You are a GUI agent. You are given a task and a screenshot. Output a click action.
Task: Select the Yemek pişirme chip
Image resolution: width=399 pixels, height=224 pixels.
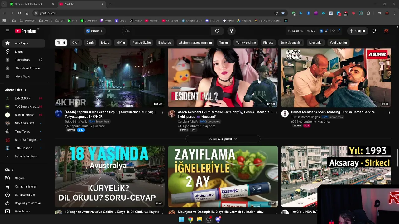(246, 42)
